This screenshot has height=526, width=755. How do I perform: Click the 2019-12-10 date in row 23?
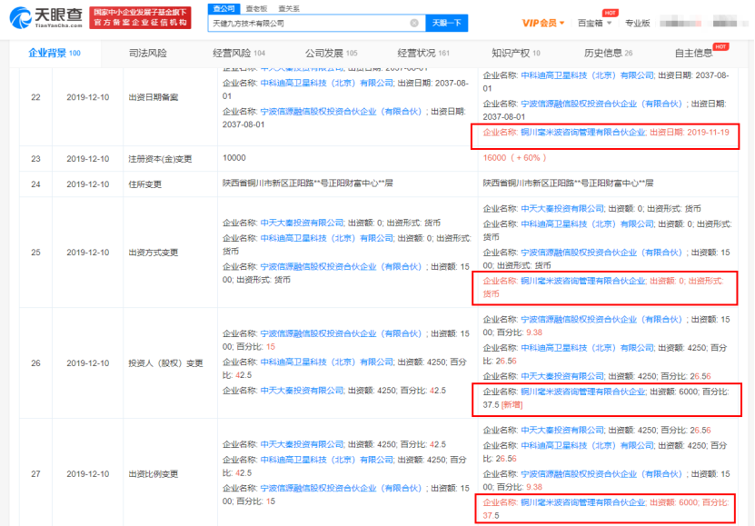(x=87, y=159)
